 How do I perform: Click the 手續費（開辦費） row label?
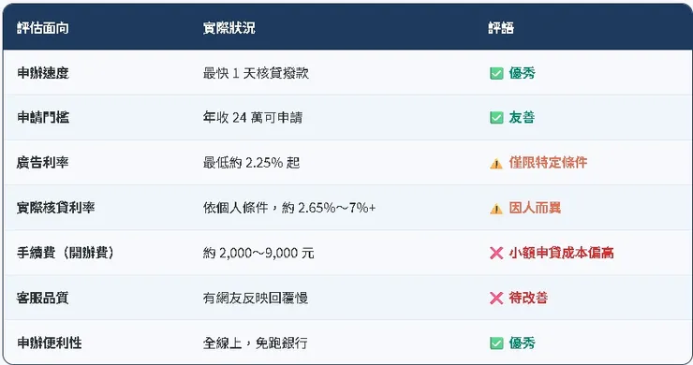click(66, 253)
